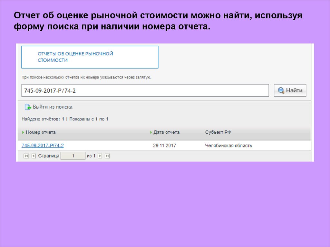330x247 pixels.
Task: Select the Челябинская область cell
Action: (x=228, y=146)
